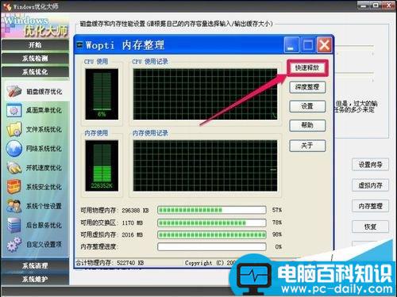397x297 pixels.
Task: Minimize the Windows优化大师 main window
Action: [x=364, y=6]
